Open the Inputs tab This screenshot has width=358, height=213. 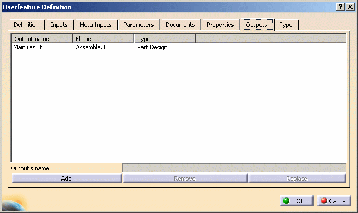(x=59, y=25)
